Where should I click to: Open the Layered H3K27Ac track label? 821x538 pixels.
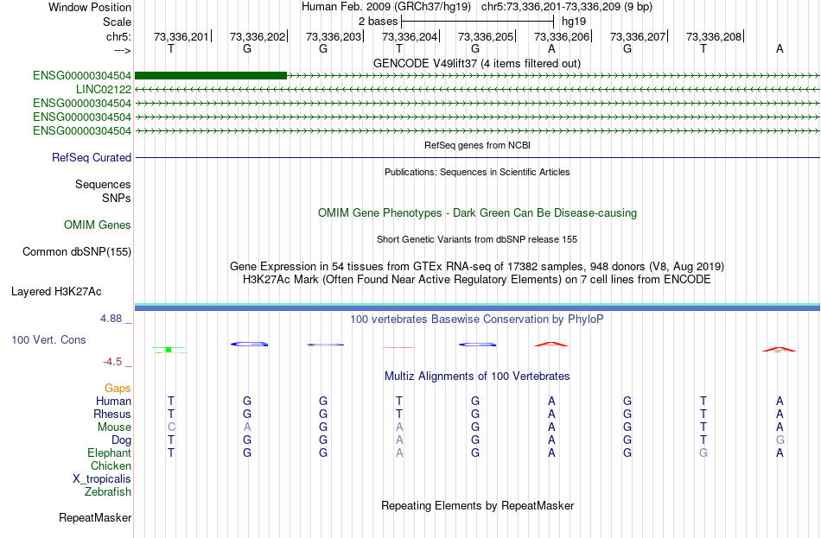pyautogui.click(x=56, y=292)
